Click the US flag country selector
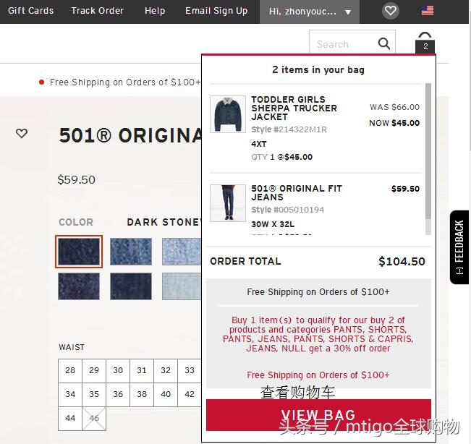 coord(428,11)
